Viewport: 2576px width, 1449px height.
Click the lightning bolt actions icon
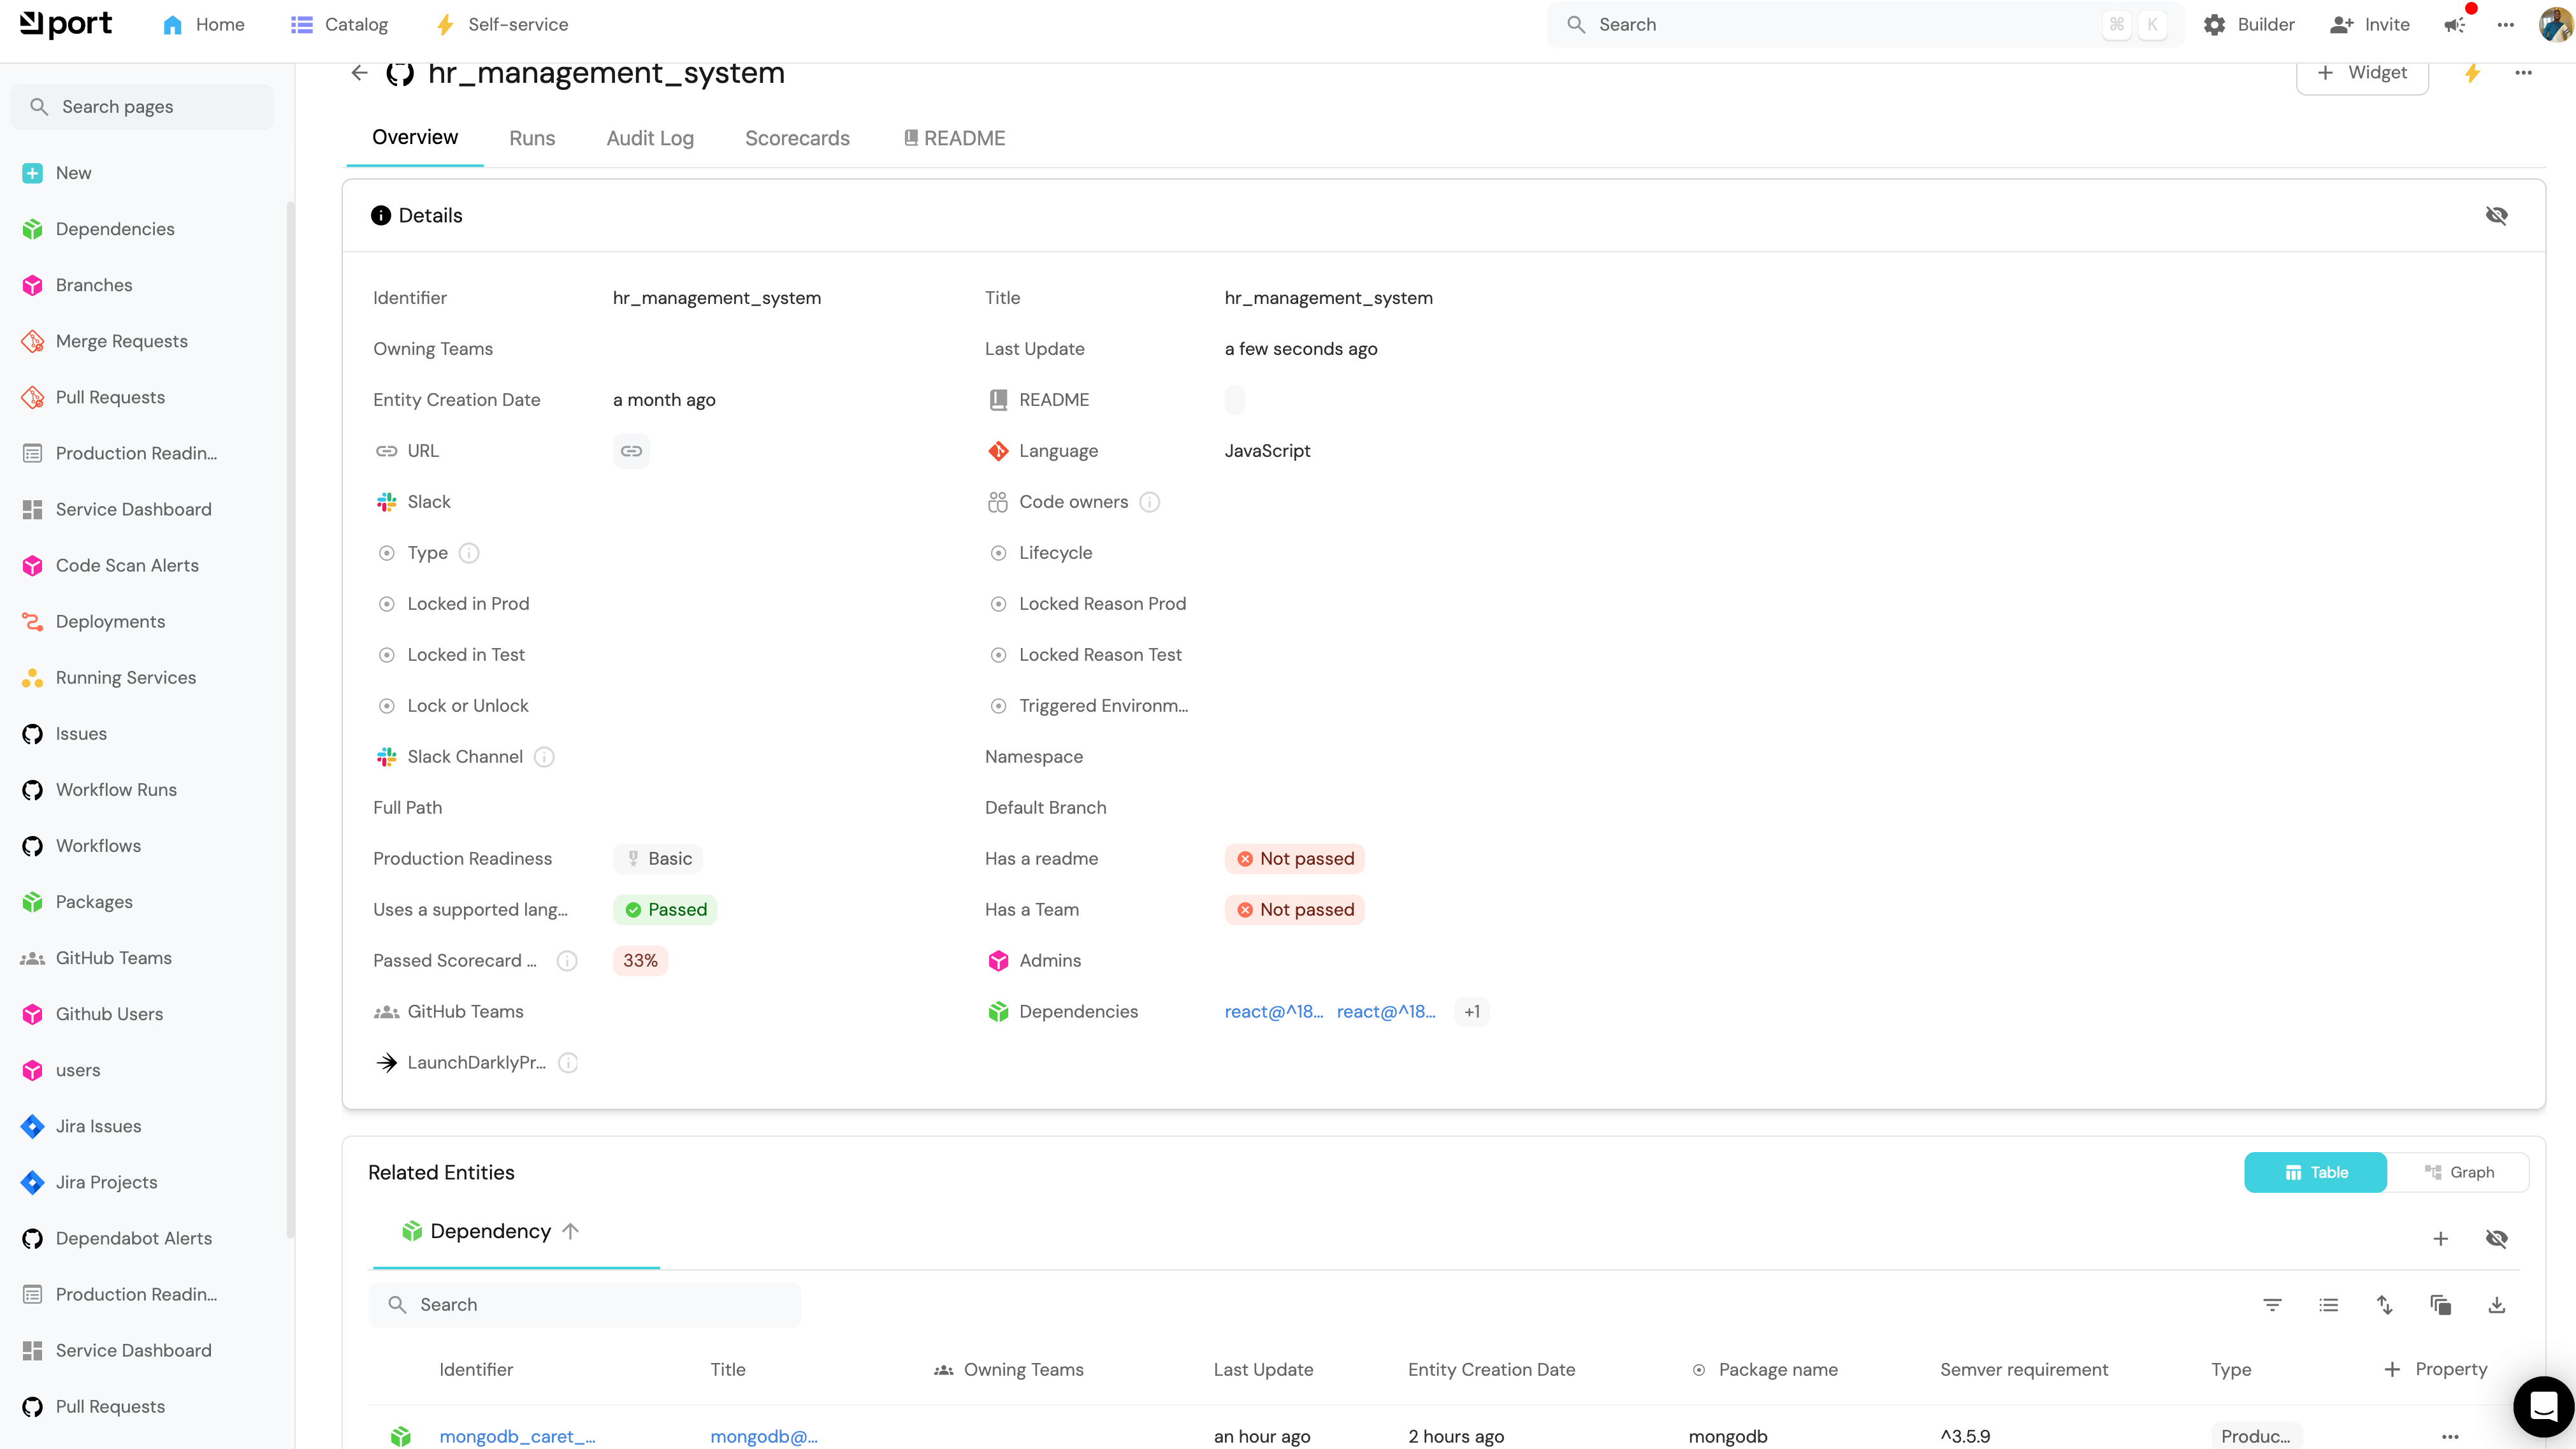click(x=2472, y=73)
